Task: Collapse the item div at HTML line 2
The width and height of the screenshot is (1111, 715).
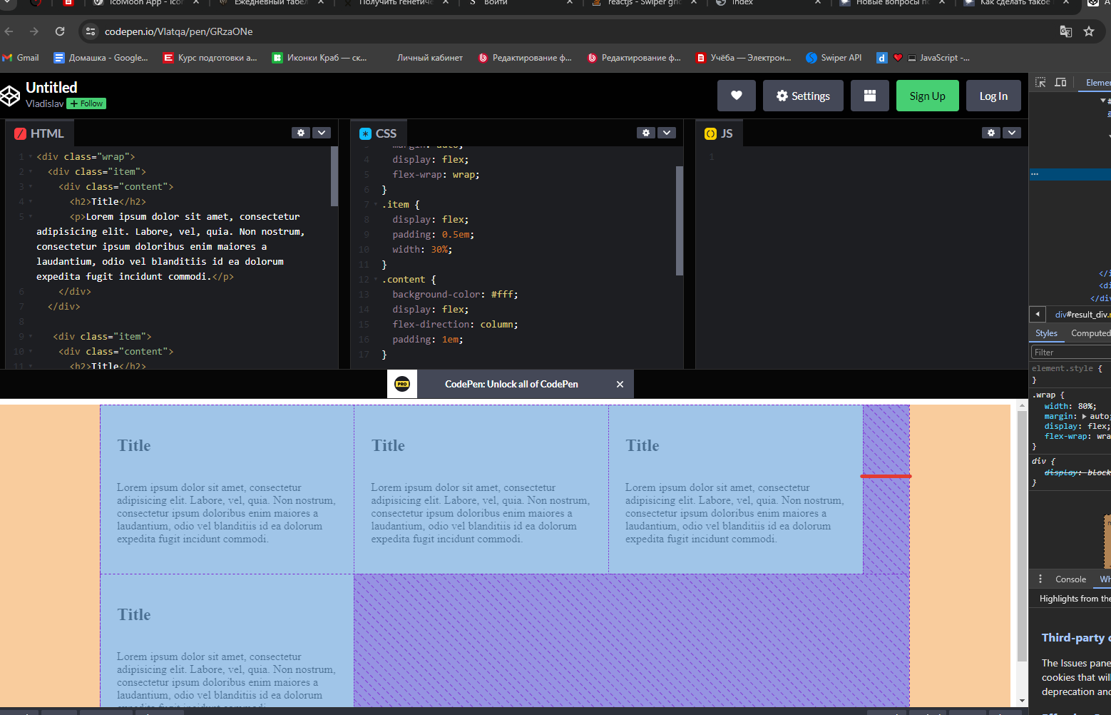Action: [31, 171]
